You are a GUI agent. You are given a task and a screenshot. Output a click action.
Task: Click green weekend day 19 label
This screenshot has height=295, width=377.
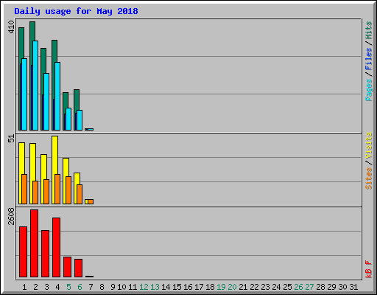tap(221, 287)
